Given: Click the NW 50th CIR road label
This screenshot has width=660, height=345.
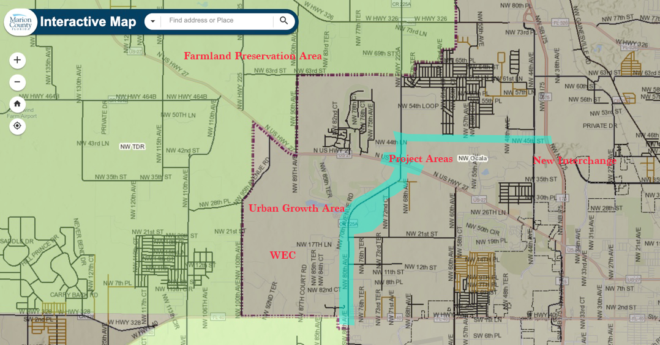Looking at the screenshot, I should 482,229.
